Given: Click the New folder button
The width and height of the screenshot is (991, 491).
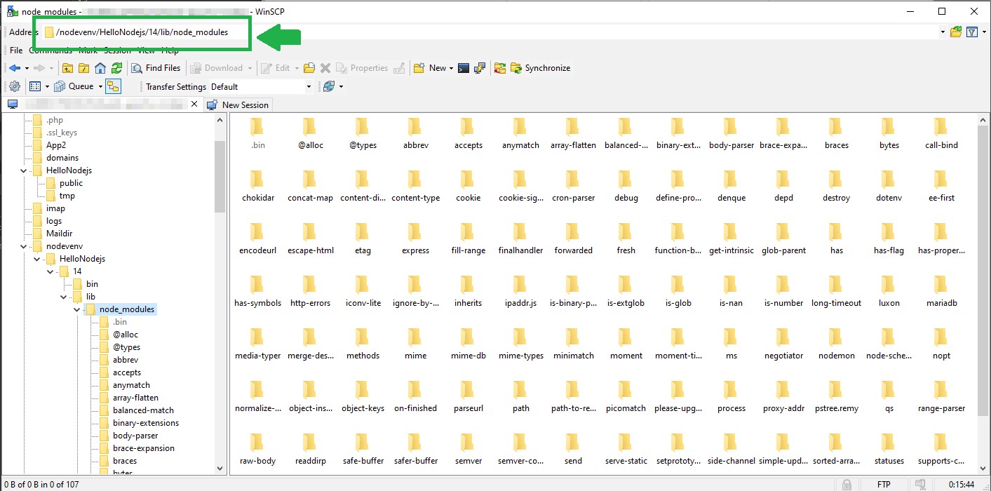Looking at the screenshot, I should pyautogui.click(x=429, y=68).
